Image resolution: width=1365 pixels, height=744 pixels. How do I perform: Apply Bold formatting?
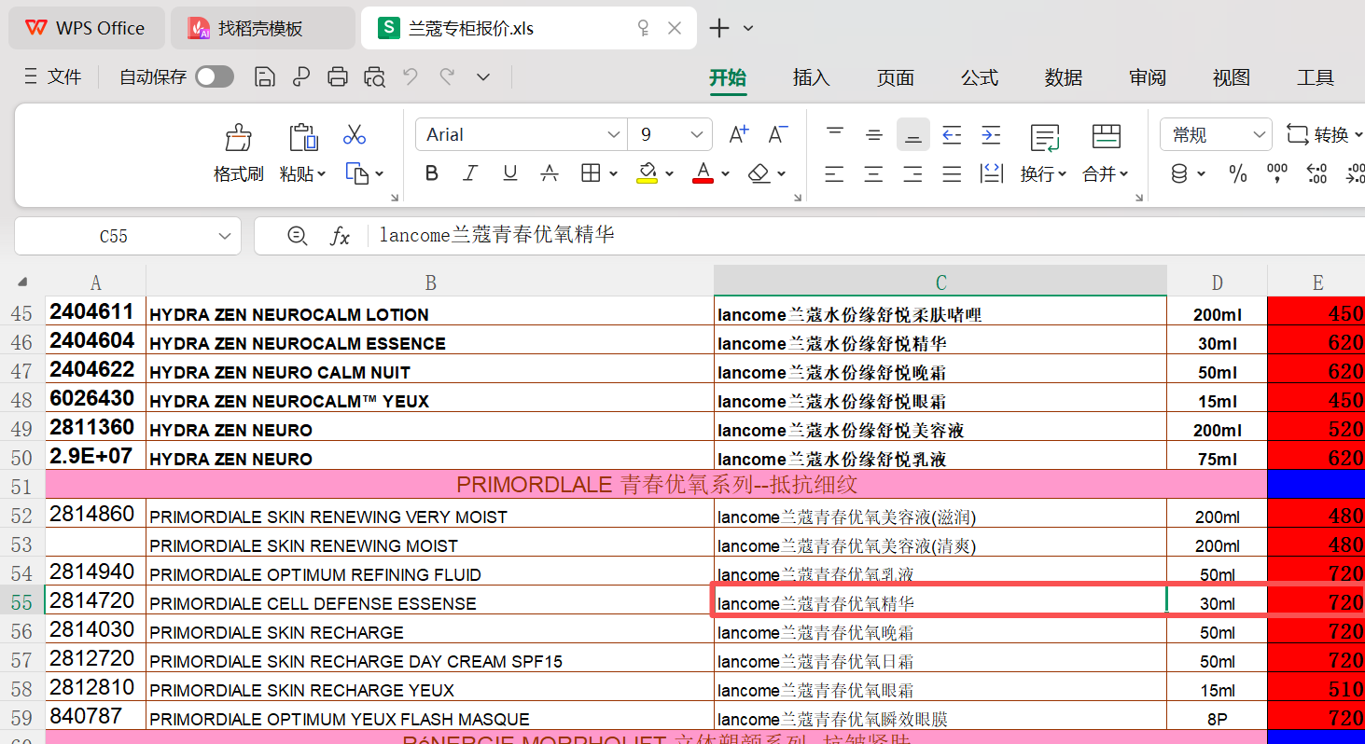(431, 172)
